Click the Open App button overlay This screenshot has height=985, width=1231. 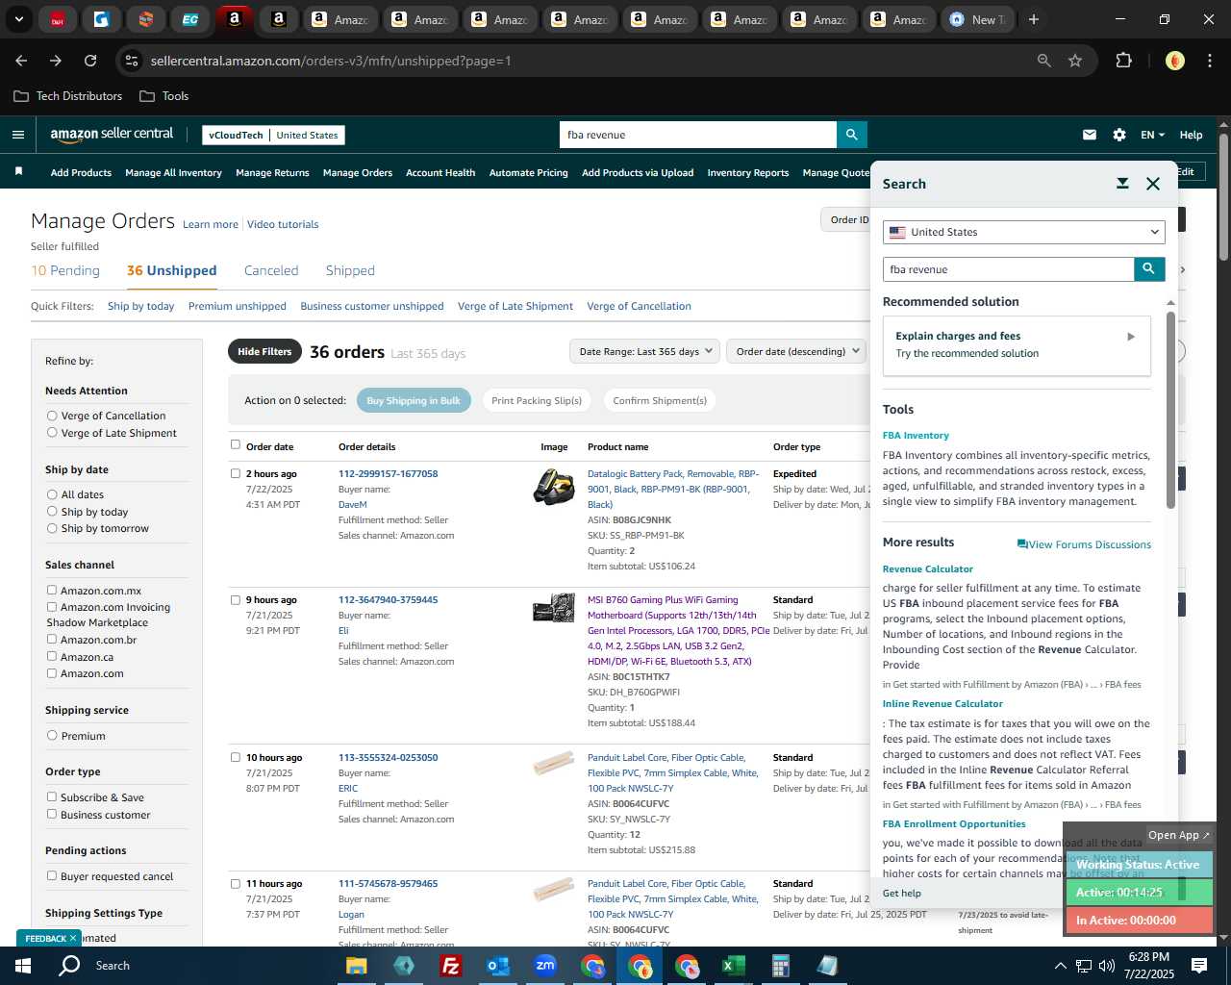tap(1178, 835)
